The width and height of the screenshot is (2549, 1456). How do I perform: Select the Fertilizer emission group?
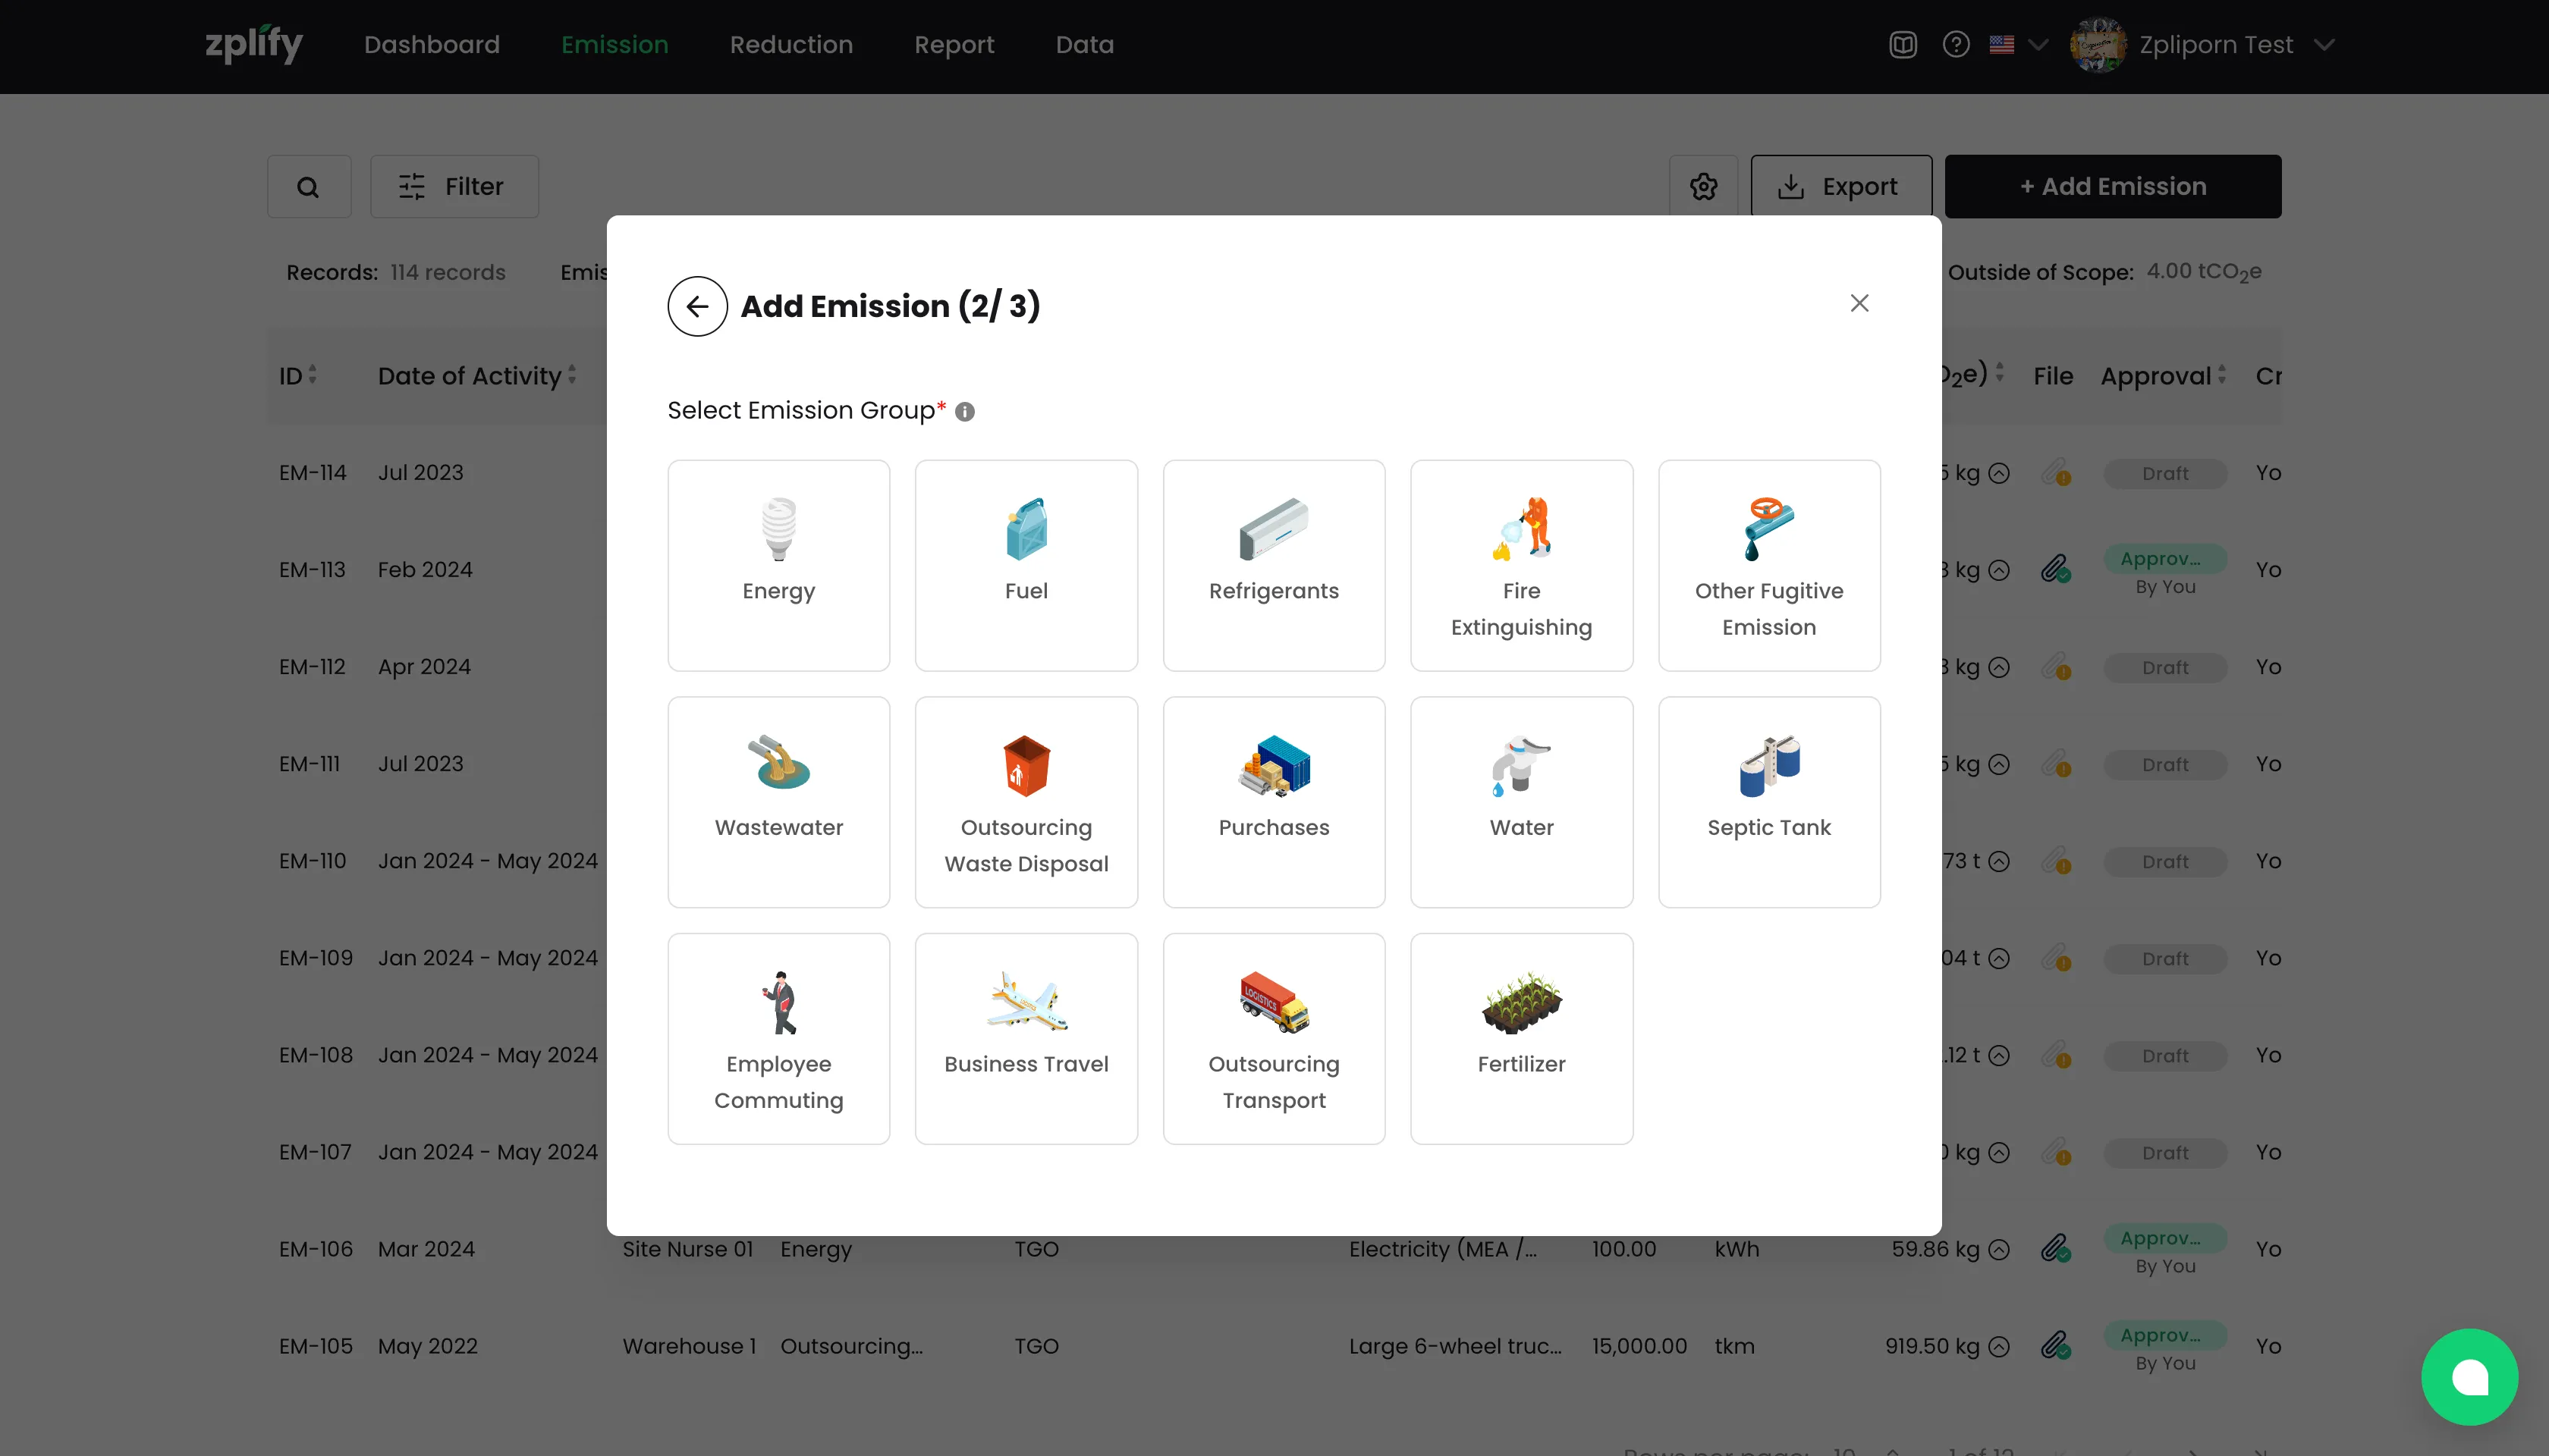tap(1520, 1038)
